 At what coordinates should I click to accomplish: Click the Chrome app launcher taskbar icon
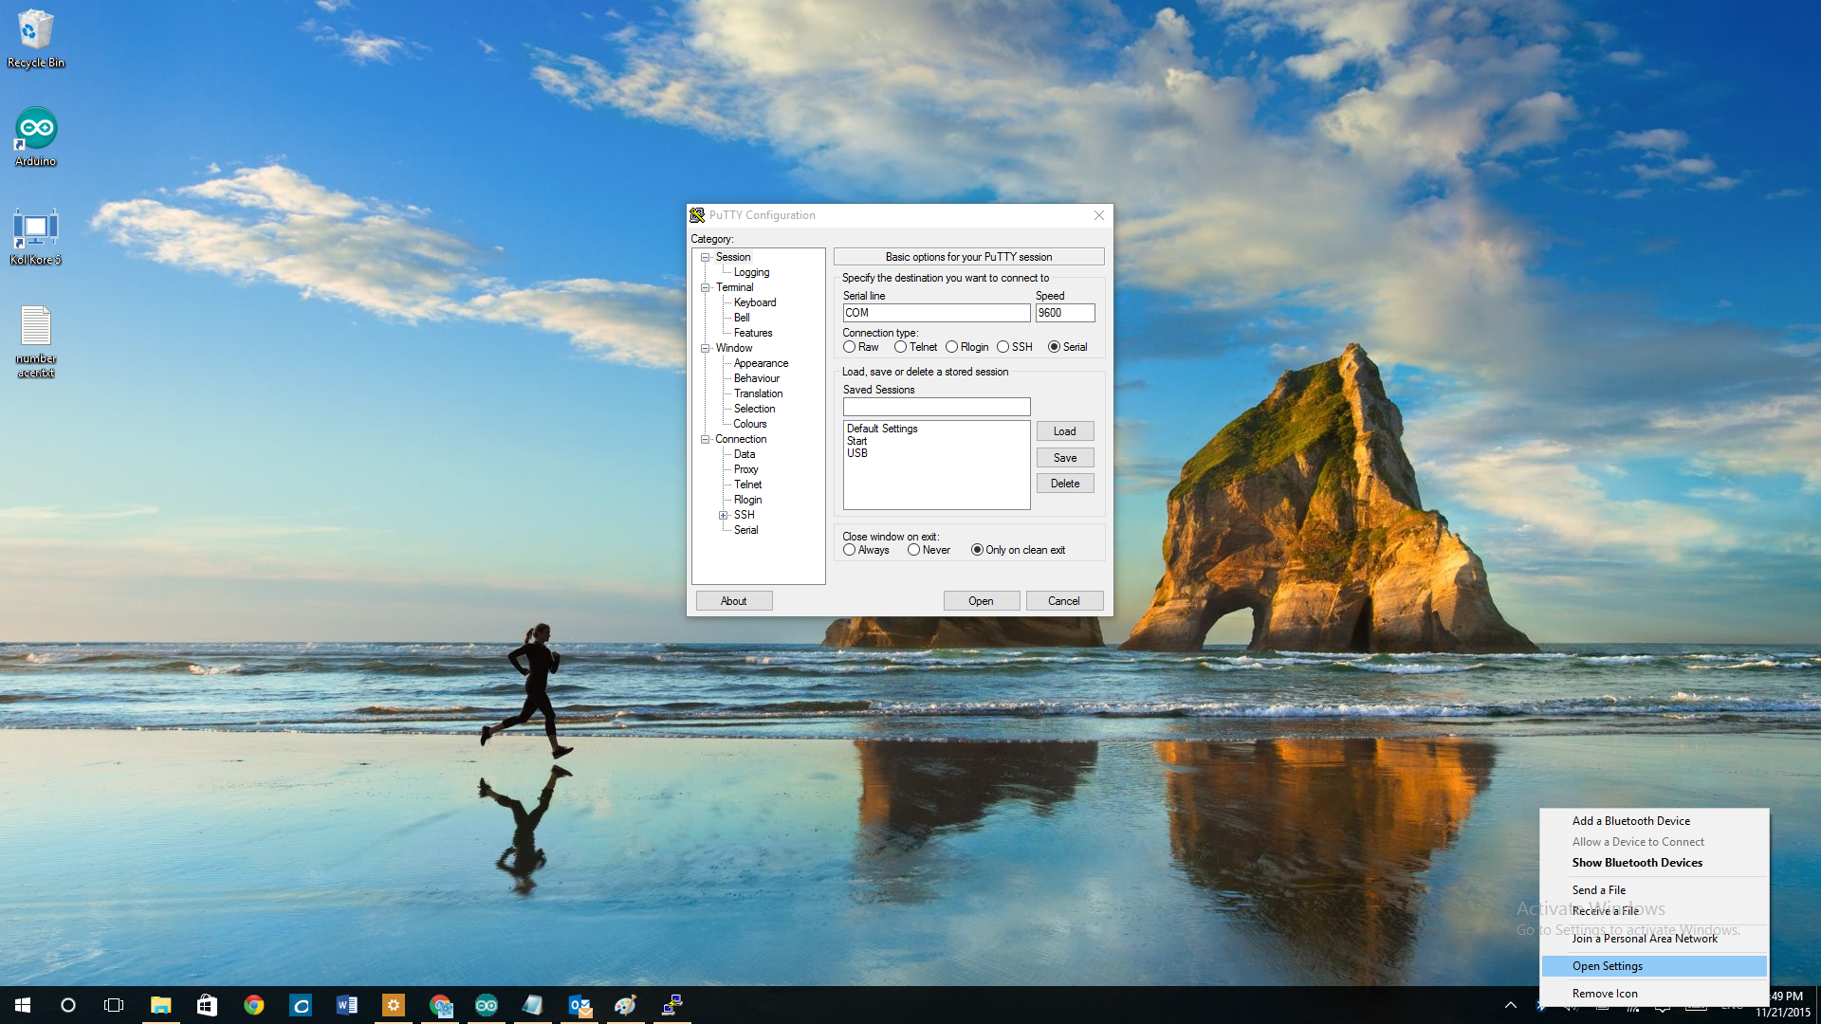[440, 1005]
